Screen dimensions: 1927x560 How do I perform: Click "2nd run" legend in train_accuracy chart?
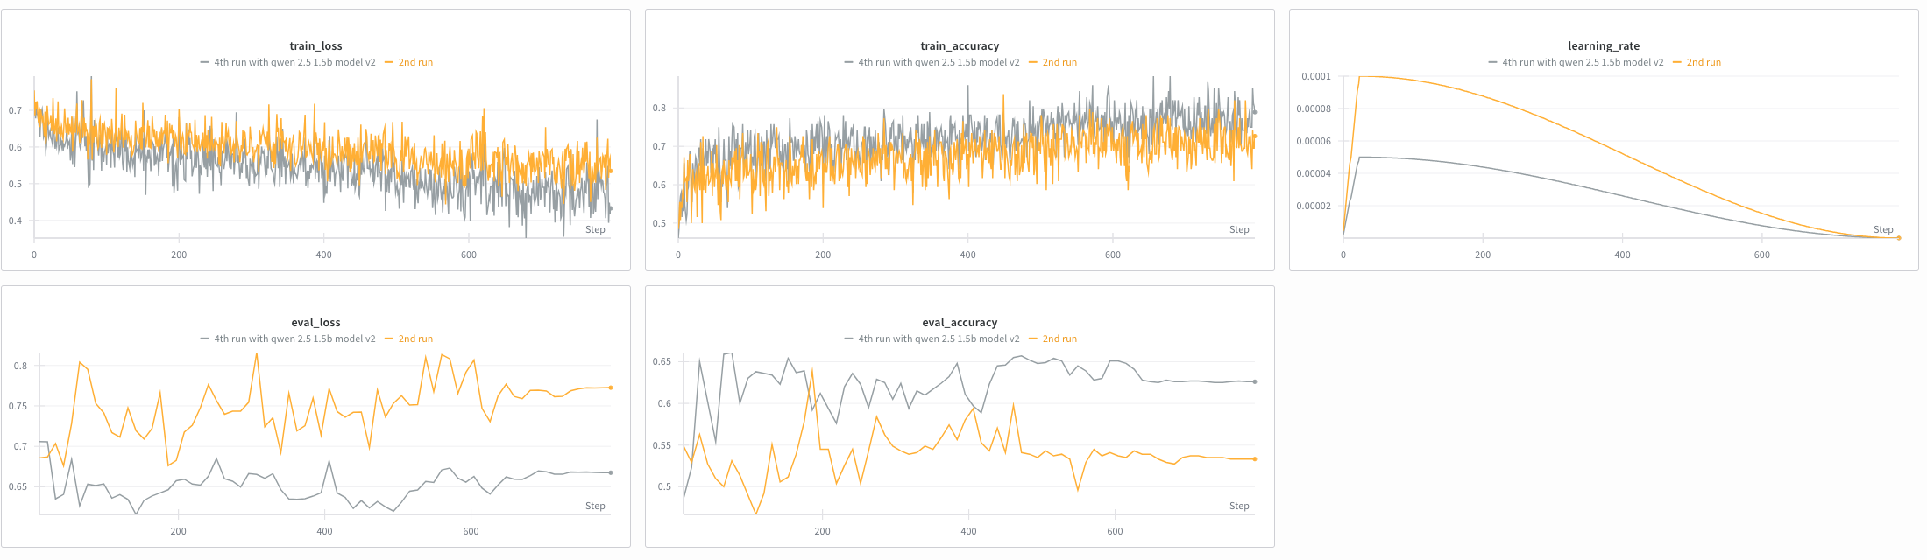coord(1059,63)
